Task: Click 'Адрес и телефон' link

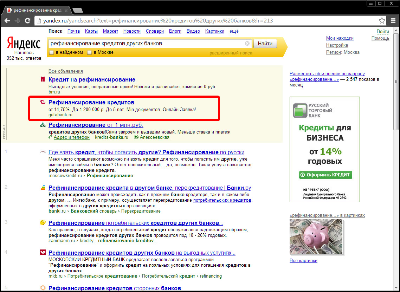Action: tap(71, 137)
